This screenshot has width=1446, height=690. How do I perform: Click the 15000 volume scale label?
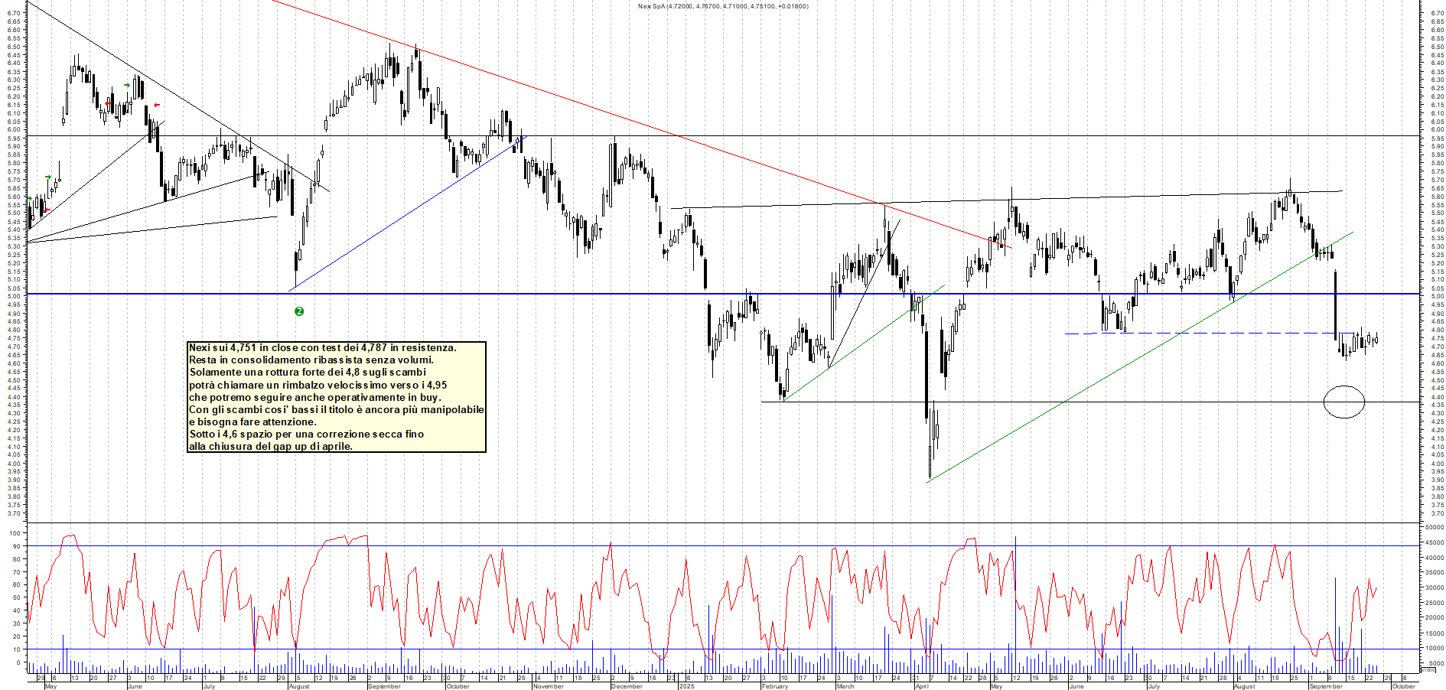(x=1434, y=633)
